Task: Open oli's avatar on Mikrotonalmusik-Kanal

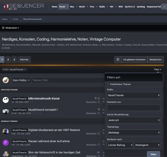Action: [x=6, y=100]
